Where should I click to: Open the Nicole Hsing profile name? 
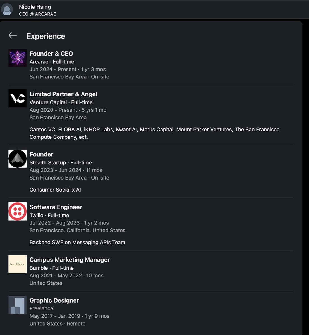pos(35,7)
